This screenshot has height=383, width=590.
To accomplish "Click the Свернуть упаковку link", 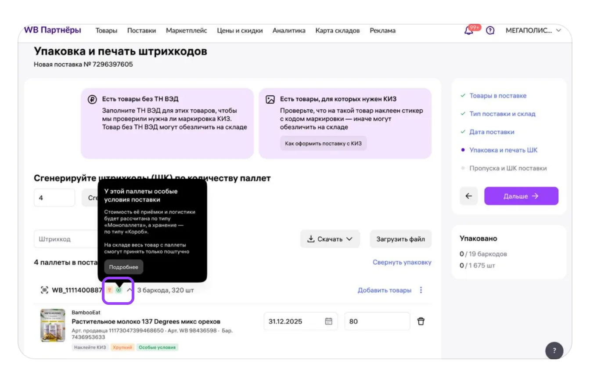I will coord(402,262).
